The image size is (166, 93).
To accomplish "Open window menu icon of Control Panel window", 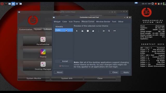I will [19, 12].
